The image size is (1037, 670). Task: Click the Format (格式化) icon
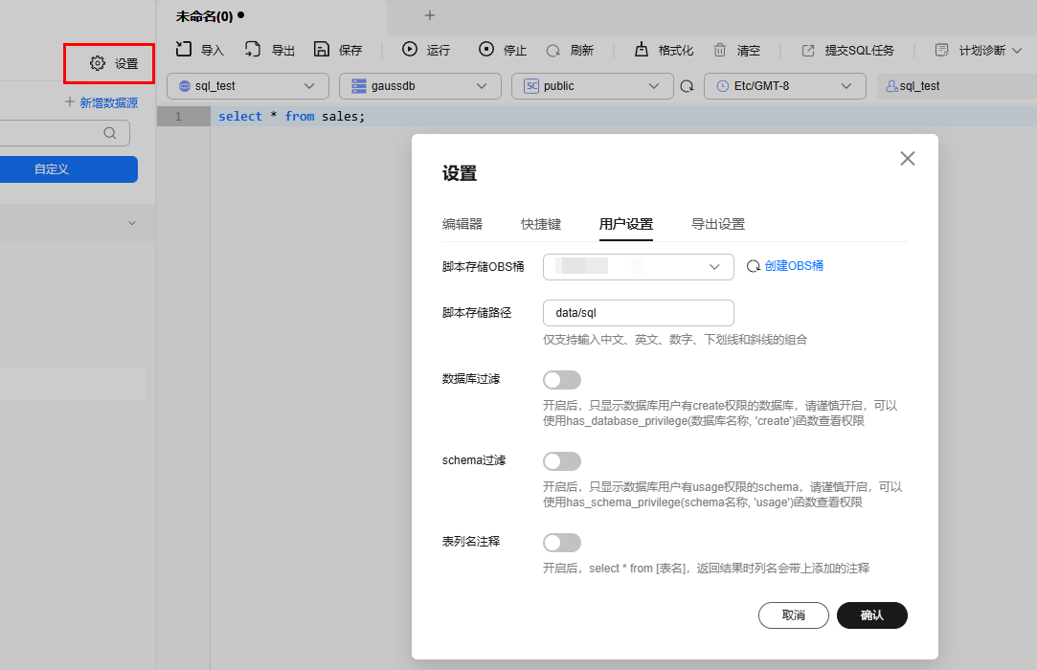coord(642,50)
